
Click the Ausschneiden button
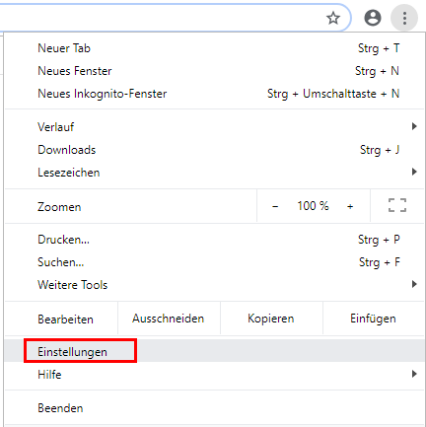[x=169, y=319]
